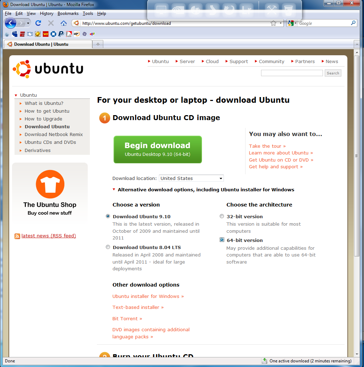This screenshot has width=364, height=367.
Task: Reload the current page
Action: [38, 23]
